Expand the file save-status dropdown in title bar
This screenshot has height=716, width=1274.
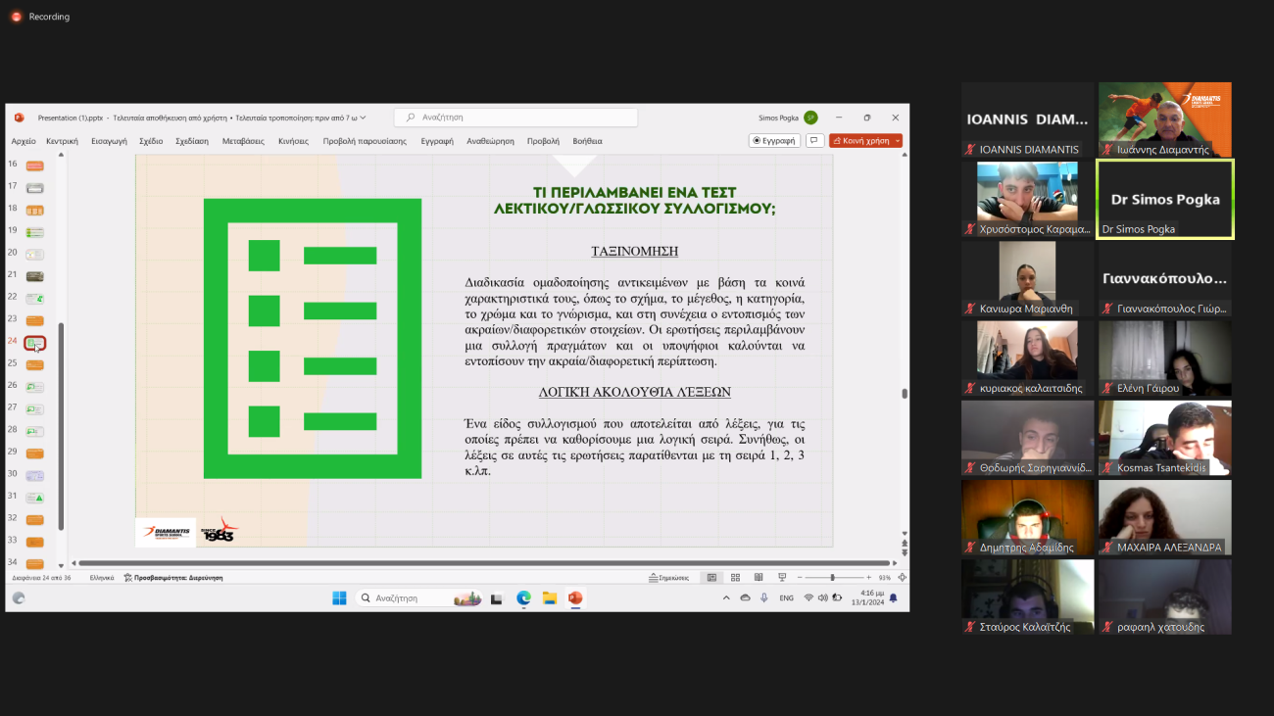[x=363, y=118]
